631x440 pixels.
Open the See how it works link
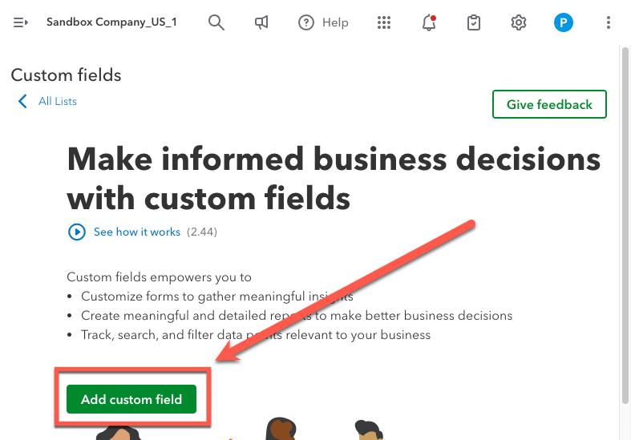click(x=137, y=232)
